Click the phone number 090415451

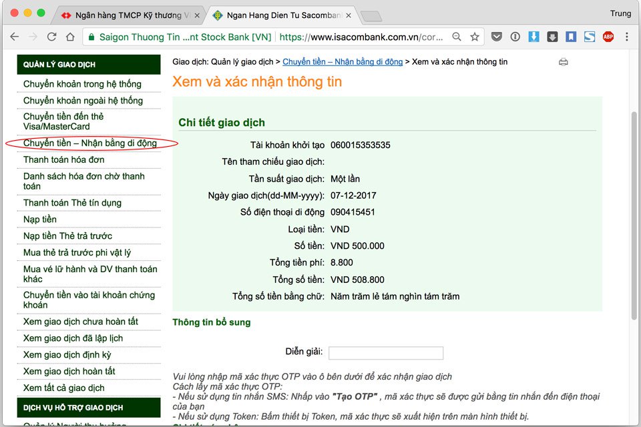click(353, 212)
